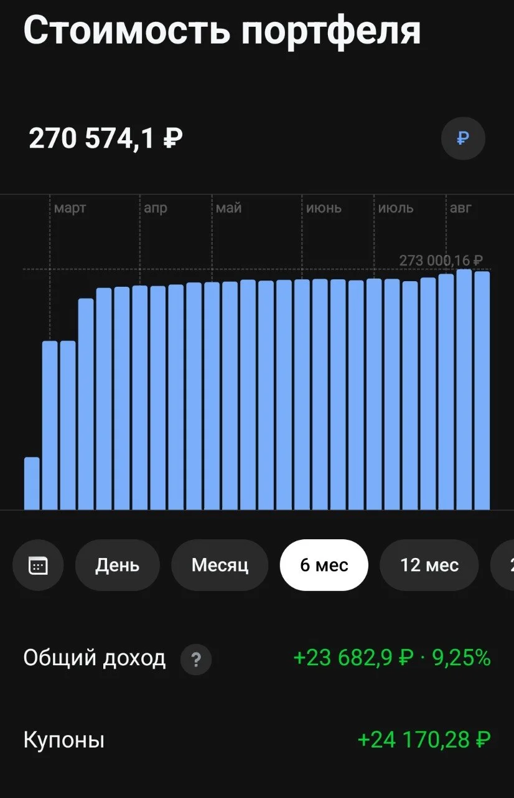
Task: Tap the июль month marker
Action: point(396,208)
